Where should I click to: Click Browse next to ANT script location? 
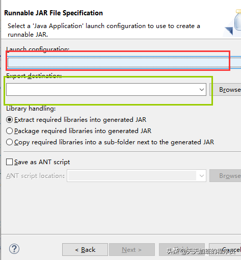click(x=225, y=176)
